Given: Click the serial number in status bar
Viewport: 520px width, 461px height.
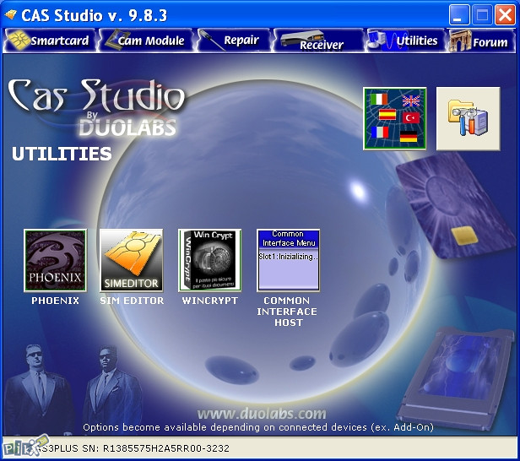Looking at the screenshot, I should tap(166, 448).
